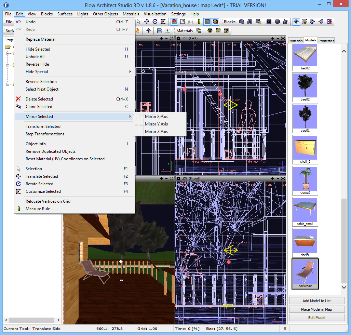The width and height of the screenshot is (351, 335).
Task: Toggle the Translate Side tool button
Action: coord(296,22)
